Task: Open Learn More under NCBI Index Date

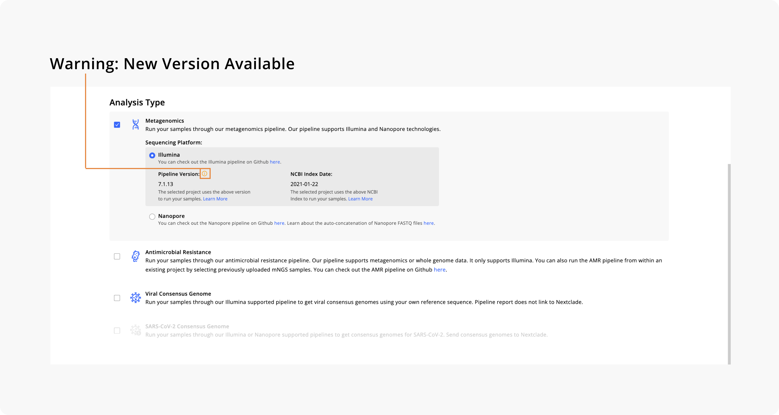Action: [x=360, y=199]
